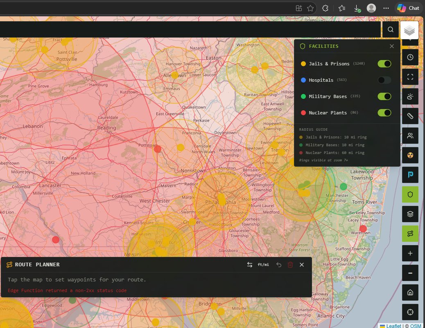425x328 pixels.
Task: Toggle the green route planner sidebar button
Action: coord(410,234)
